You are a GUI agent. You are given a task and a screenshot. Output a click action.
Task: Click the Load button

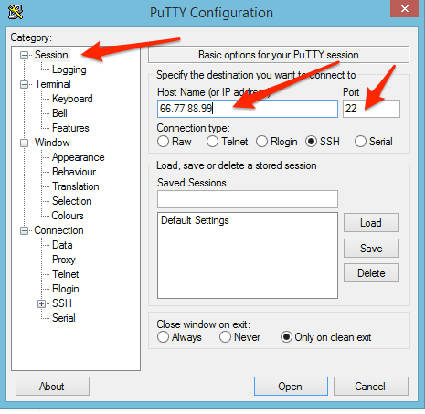coord(371,223)
